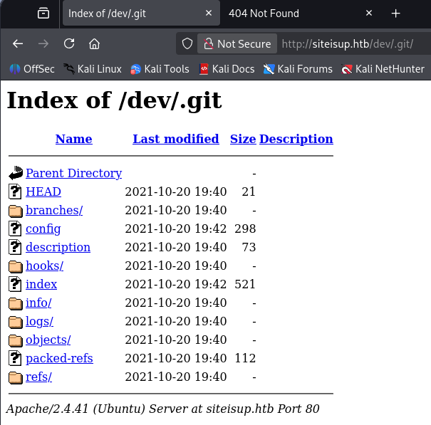The width and height of the screenshot is (431, 425).
Task: Open the Parent Directory link
Action: click(x=73, y=173)
